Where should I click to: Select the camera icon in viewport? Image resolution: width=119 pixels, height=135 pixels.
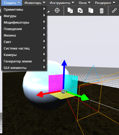(x=64, y=91)
